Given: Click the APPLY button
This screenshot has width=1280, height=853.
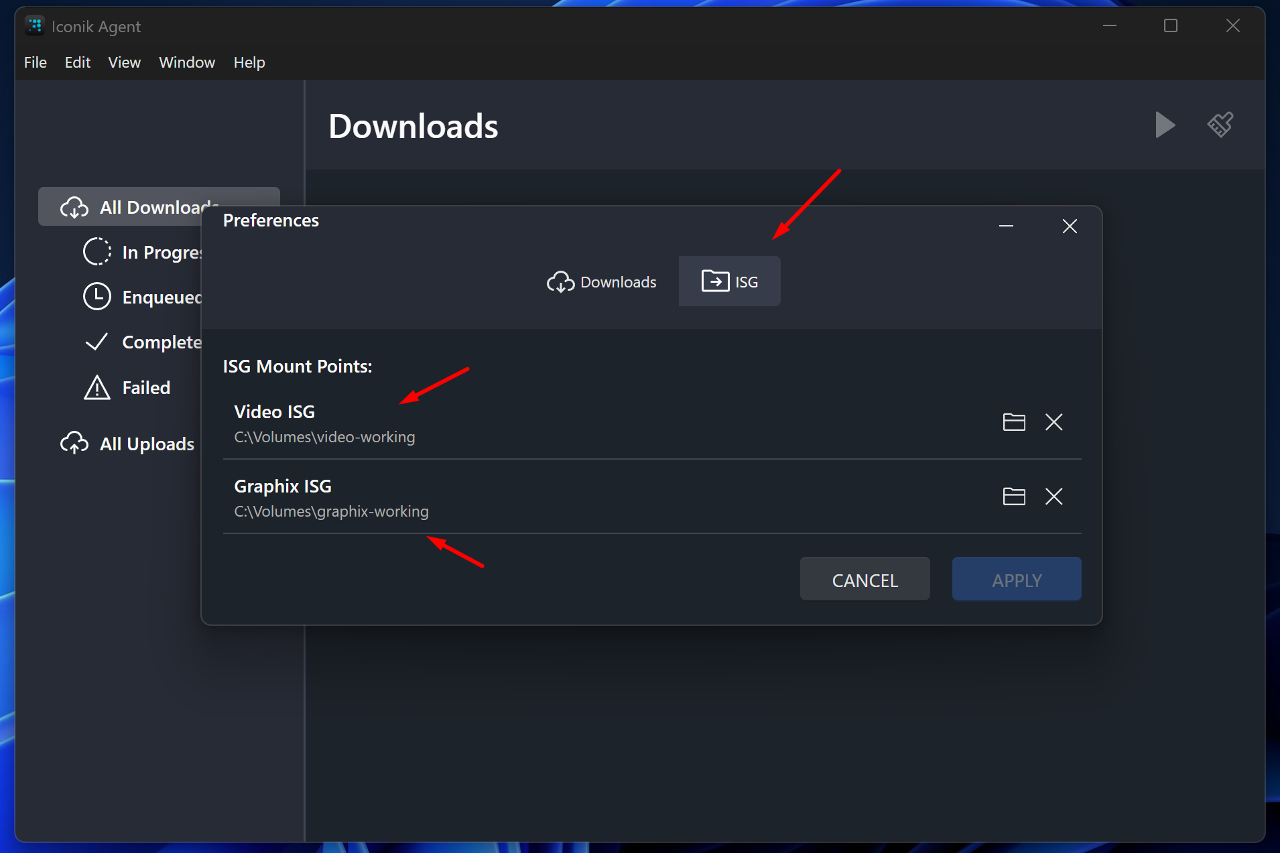Looking at the screenshot, I should point(1017,580).
